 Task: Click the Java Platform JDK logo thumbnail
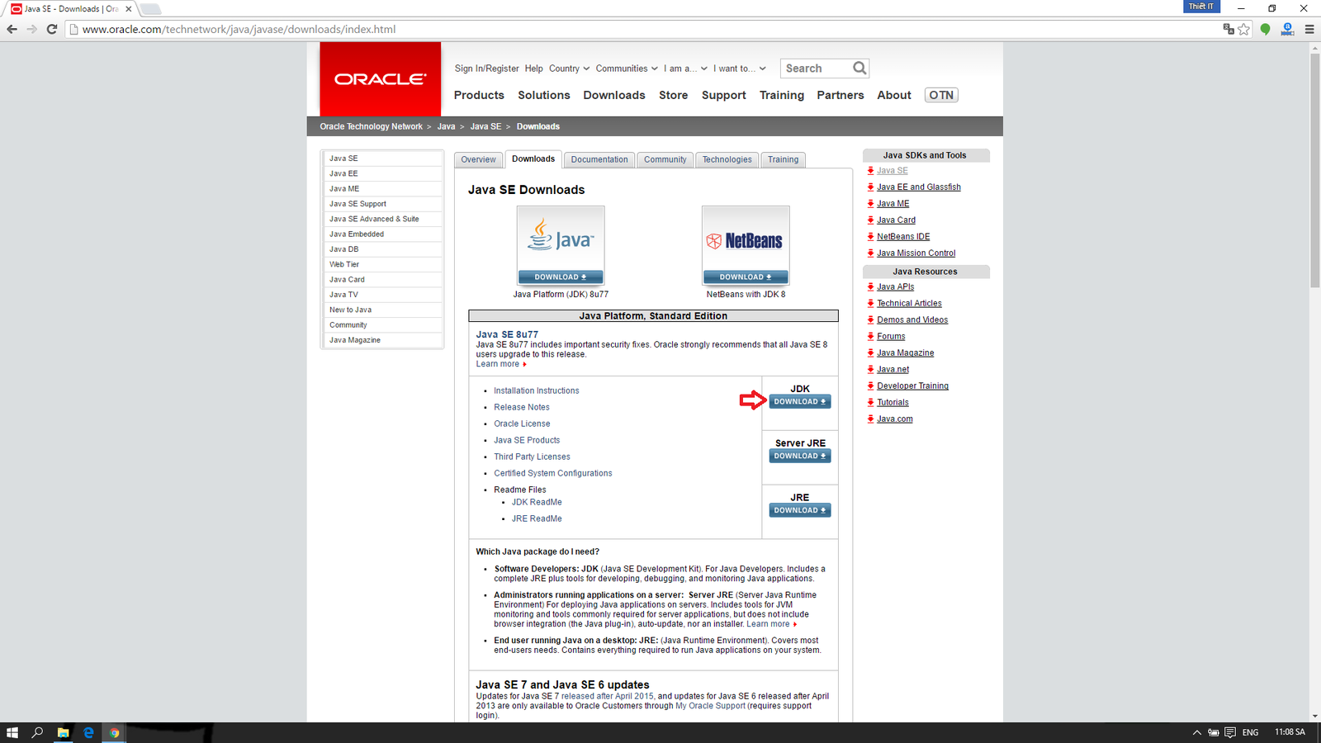click(561, 238)
